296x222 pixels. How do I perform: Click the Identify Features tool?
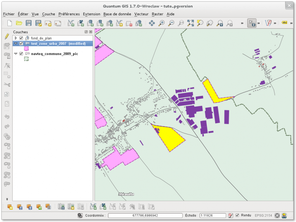click(x=252, y=23)
